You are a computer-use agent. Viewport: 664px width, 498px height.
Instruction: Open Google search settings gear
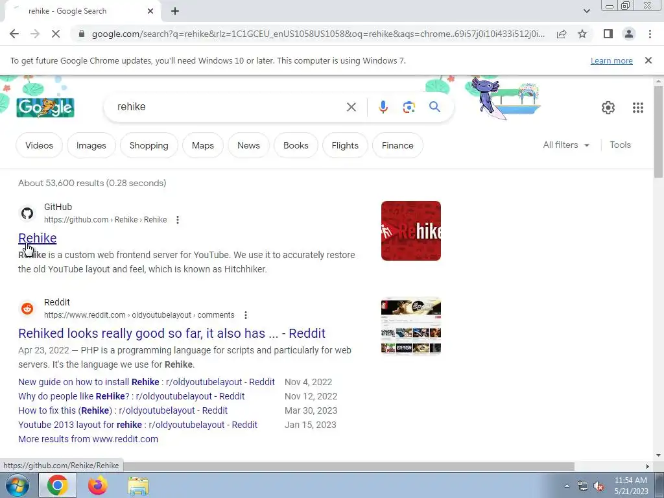click(x=608, y=108)
